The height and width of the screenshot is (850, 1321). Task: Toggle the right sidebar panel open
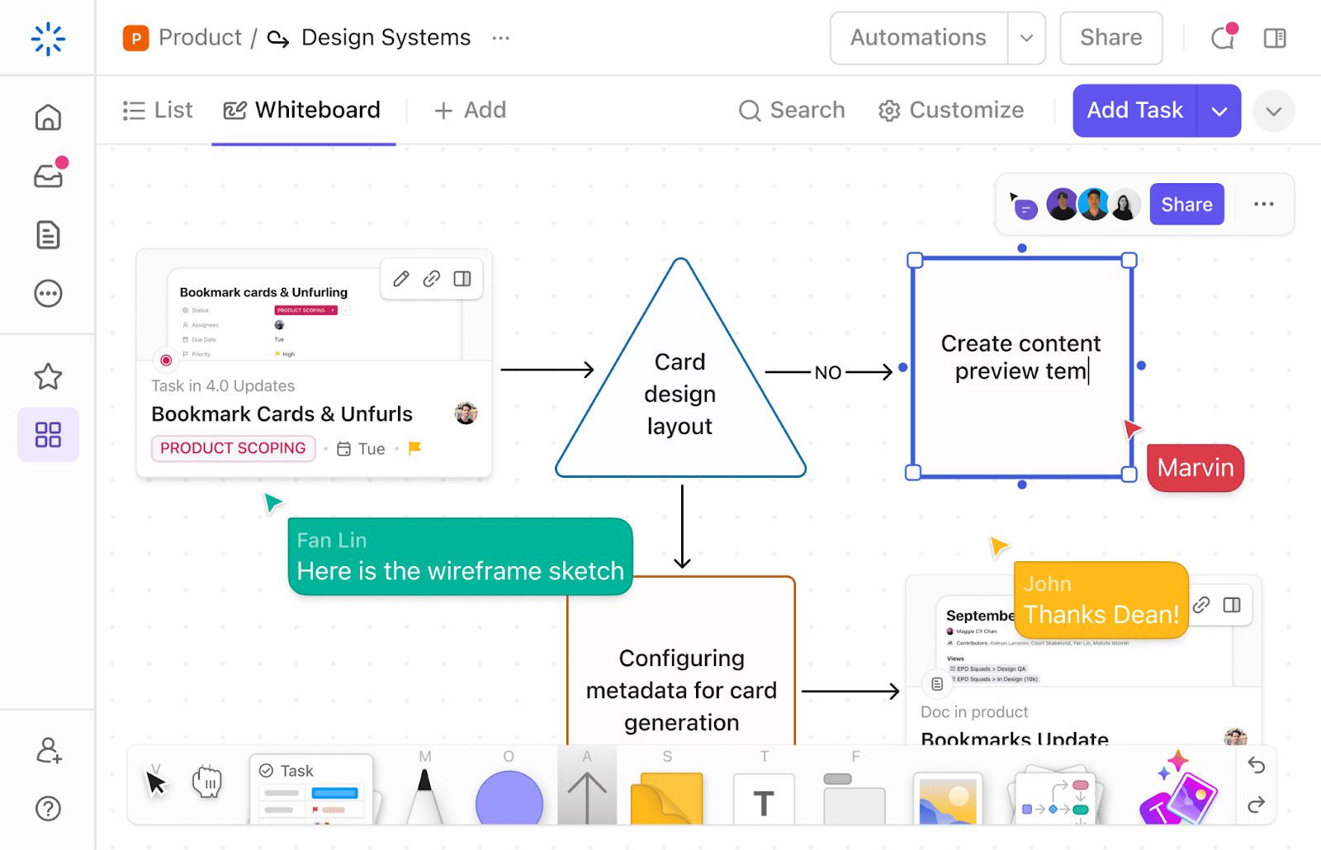point(1274,38)
